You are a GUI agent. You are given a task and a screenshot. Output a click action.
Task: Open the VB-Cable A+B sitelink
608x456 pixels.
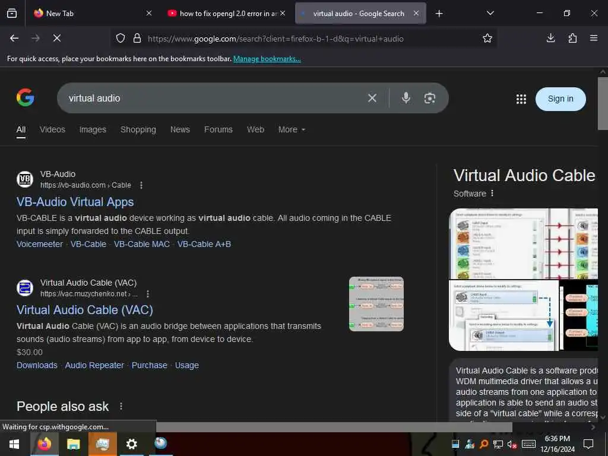click(204, 244)
